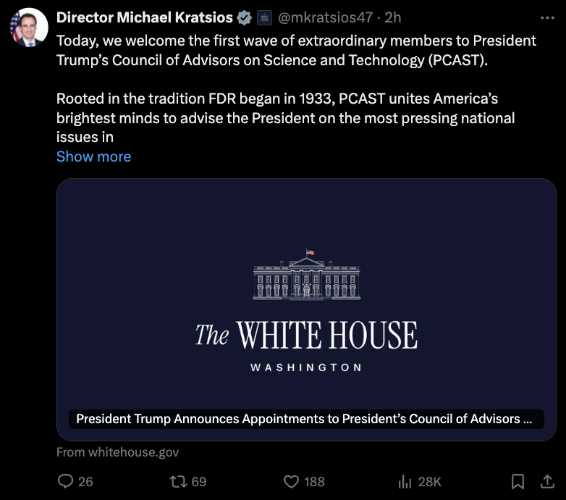
Task: Open the three-dot more options menu
Action: 547,17
